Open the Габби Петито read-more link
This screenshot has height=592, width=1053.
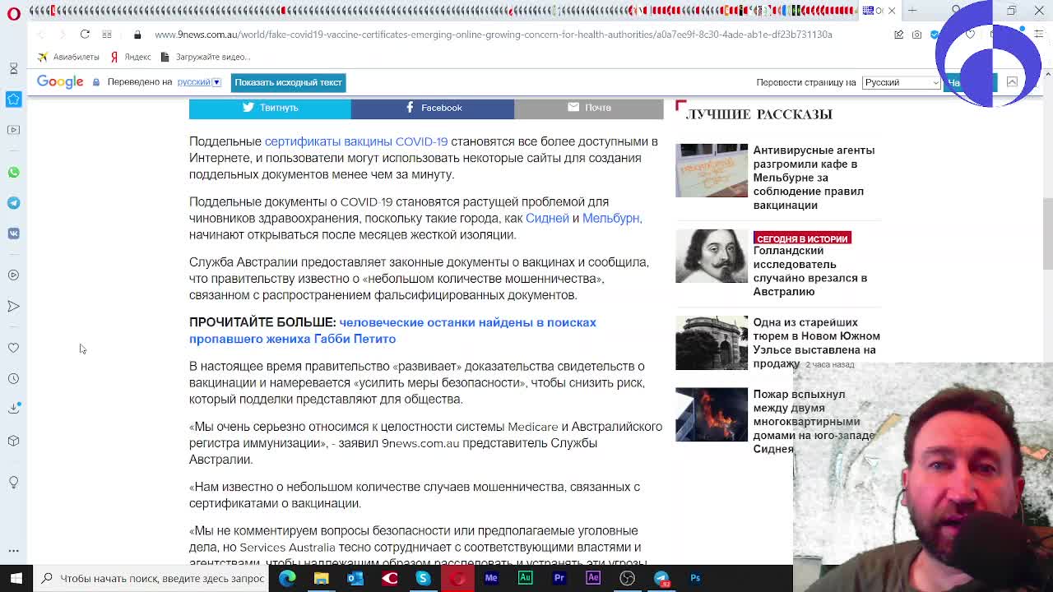pyautogui.click(x=393, y=331)
